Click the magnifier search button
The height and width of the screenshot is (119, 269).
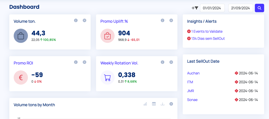point(259,8)
